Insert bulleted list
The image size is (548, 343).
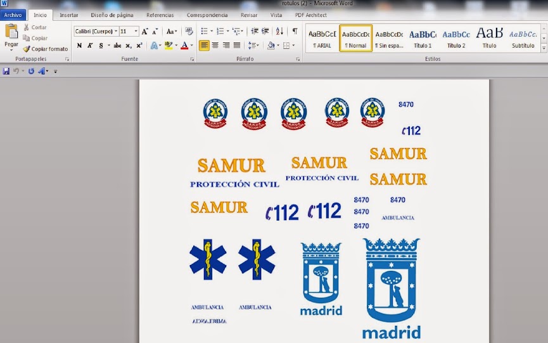coord(205,32)
